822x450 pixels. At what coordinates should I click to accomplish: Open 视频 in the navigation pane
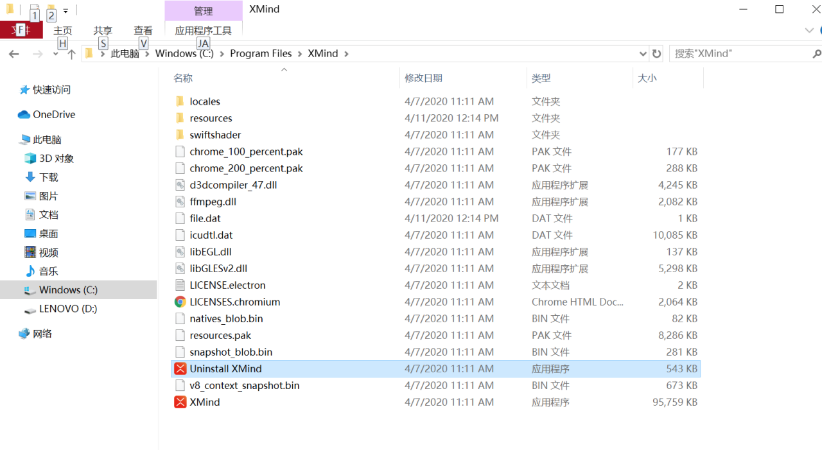(49, 252)
